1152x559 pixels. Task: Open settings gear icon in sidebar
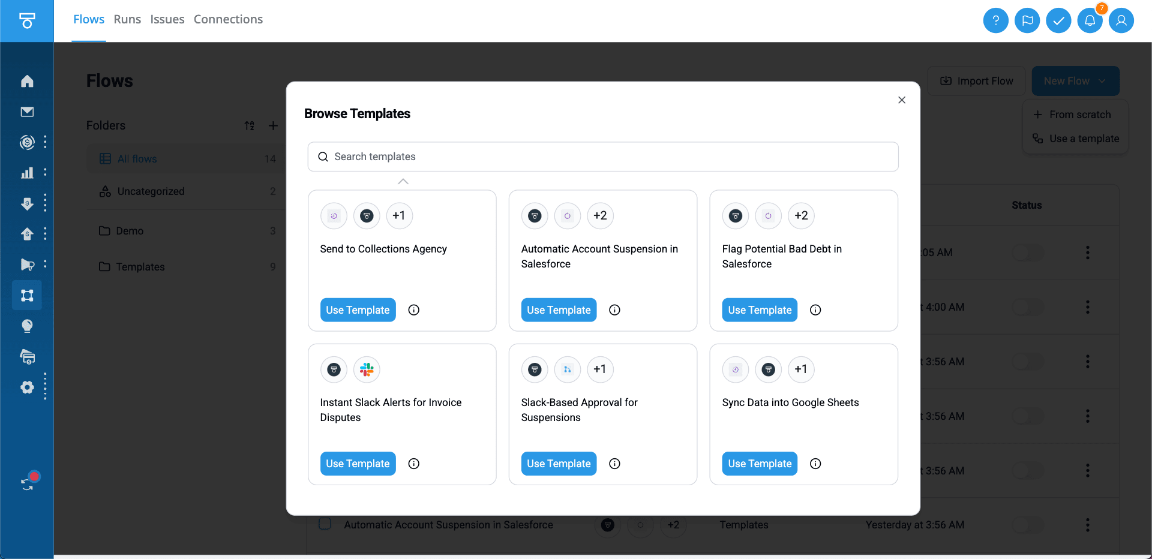pyautogui.click(x=27, y=387)
